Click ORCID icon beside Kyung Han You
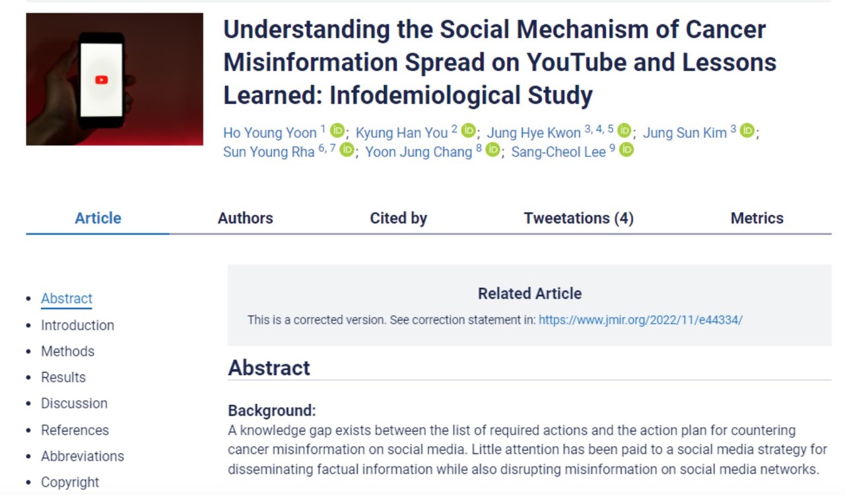 coord(468,131)
